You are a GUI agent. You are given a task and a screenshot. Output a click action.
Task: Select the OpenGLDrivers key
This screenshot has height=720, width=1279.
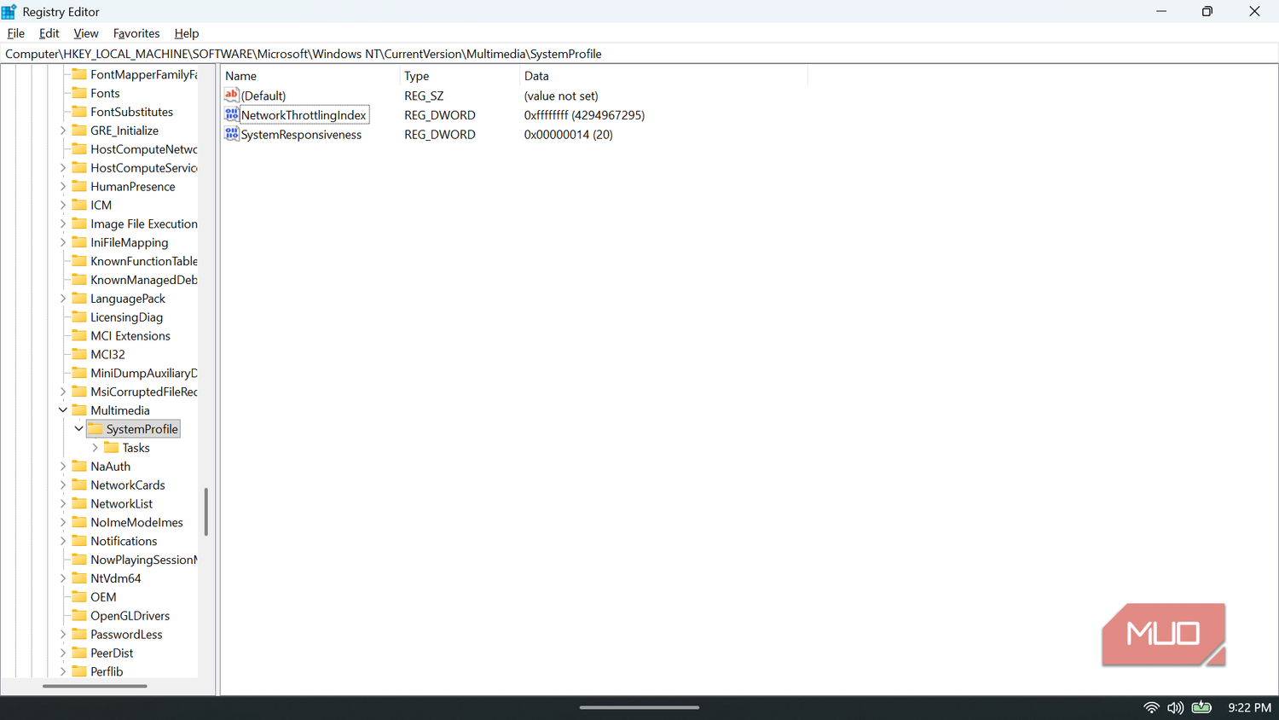point(130,616)
